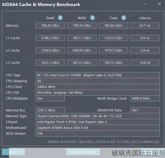Screen dimensions: 165x158
Task: Click the BIOS Version value F3b
Action: click(x=98, y=134)
